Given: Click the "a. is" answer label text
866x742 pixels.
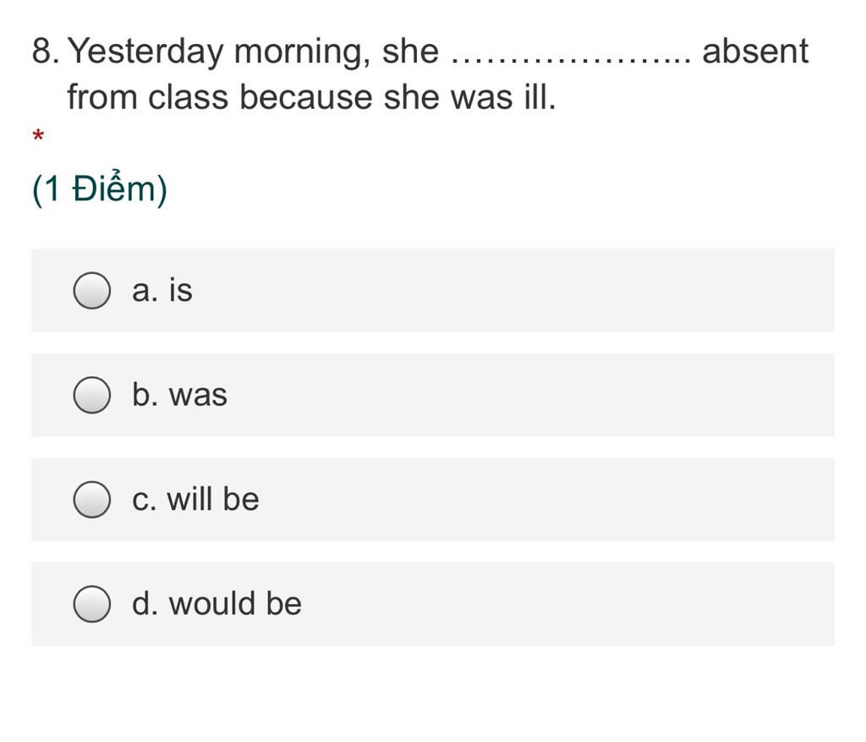Looking at the screenshot, I should pyautogui.click(x=162, y=290).
